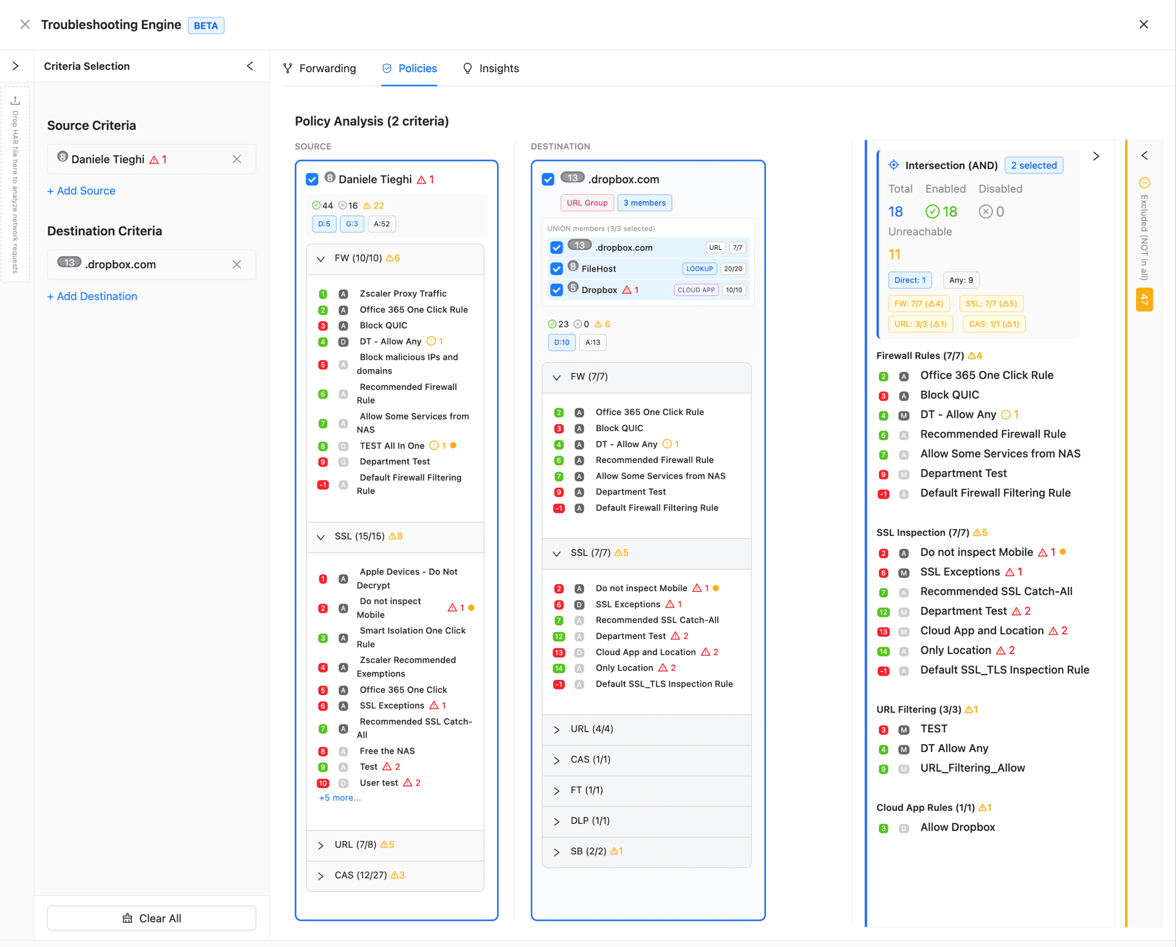Image resolution: width=1176 pixels, height=947 pixels.
Task: Uncheck the FileHost member checkbox
Action: (556, 268)
